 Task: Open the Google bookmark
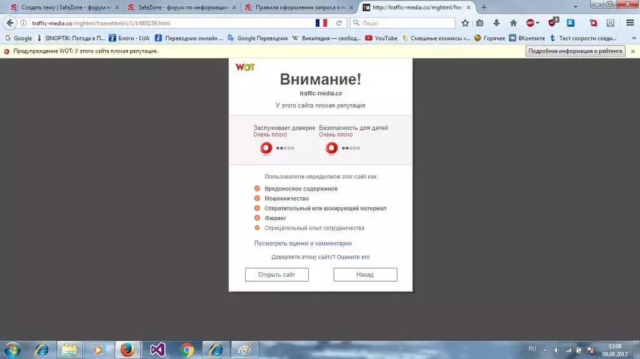click(x=18, y=38)
